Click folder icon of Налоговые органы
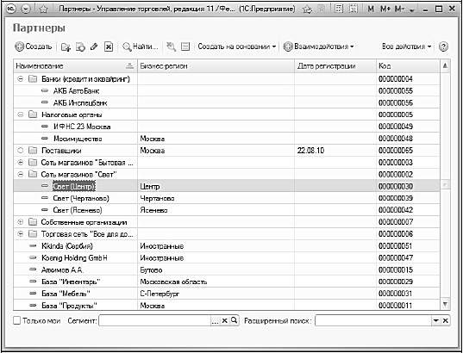 click(x=33, y=115)
